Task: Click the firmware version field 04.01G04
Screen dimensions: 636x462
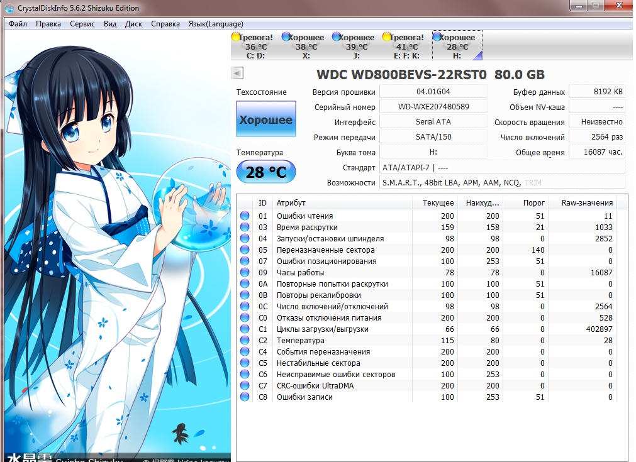Action: [x=433, y=92]
